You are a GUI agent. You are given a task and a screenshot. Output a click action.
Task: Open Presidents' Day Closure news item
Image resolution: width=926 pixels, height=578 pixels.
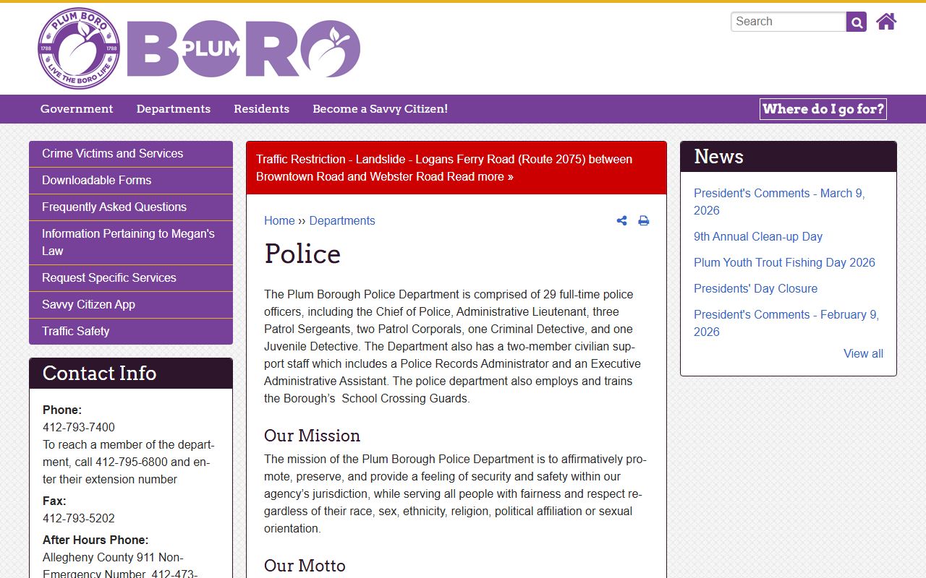[x=755, y=288]
